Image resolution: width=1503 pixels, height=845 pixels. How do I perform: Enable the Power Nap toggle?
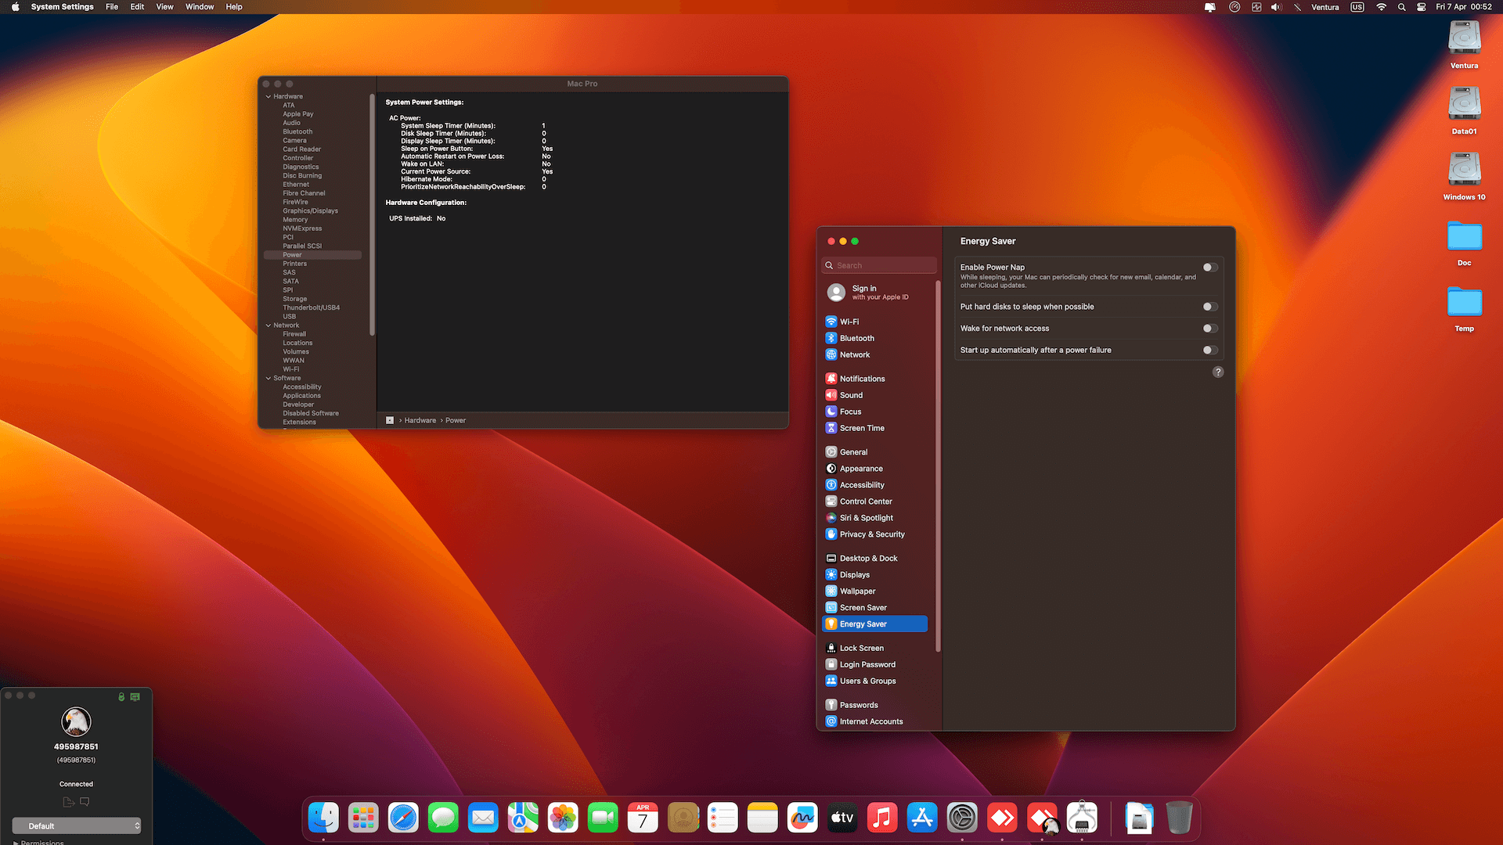click(1209, 268)
